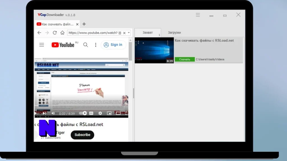The height and width of the screenshot is (161, 287).
Task: Go back in the browser
Action: [39, 33]
